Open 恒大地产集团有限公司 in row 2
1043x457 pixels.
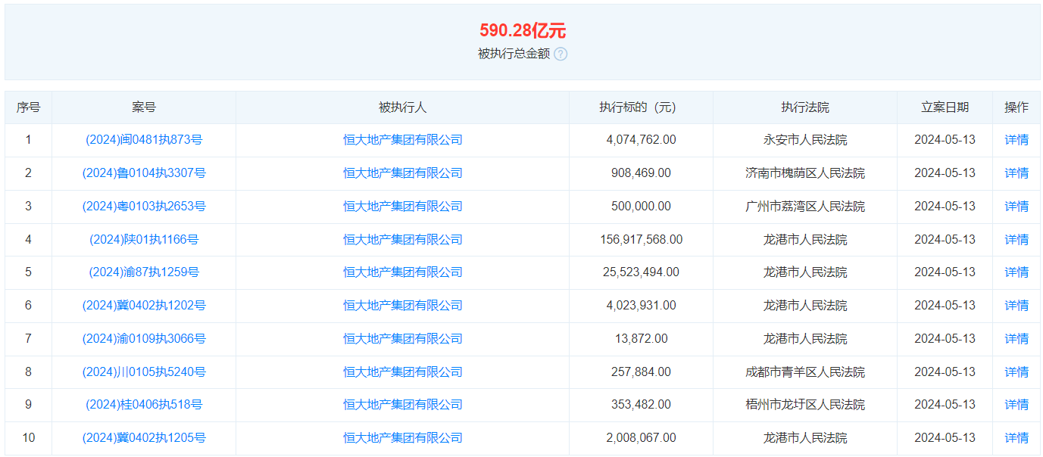[402, 173]
